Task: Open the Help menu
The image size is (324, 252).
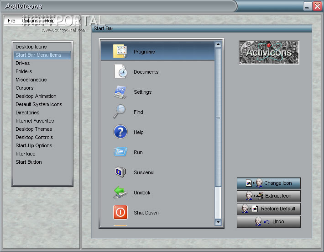Action: click(x=50, y=21)
